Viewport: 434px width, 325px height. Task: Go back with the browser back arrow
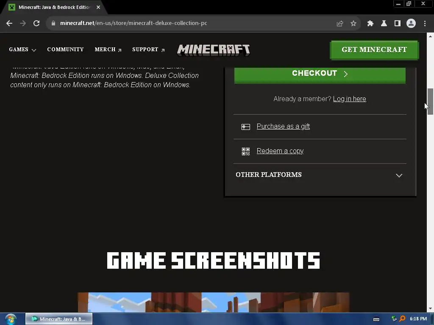coord(9,23)
